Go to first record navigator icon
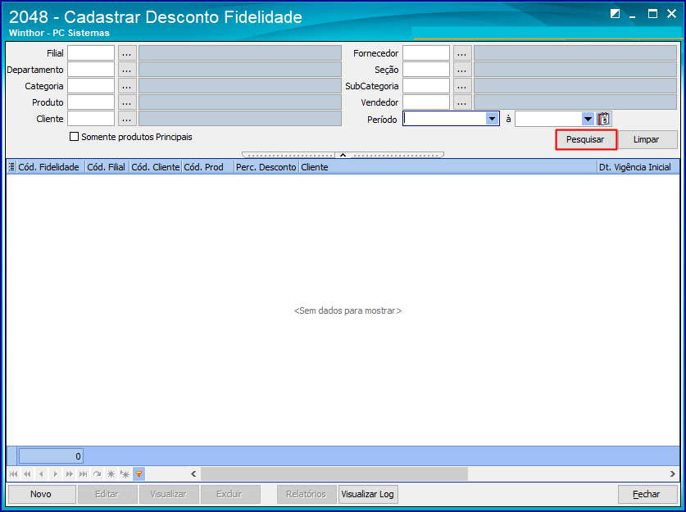686x512 pixels. (13, 474)
